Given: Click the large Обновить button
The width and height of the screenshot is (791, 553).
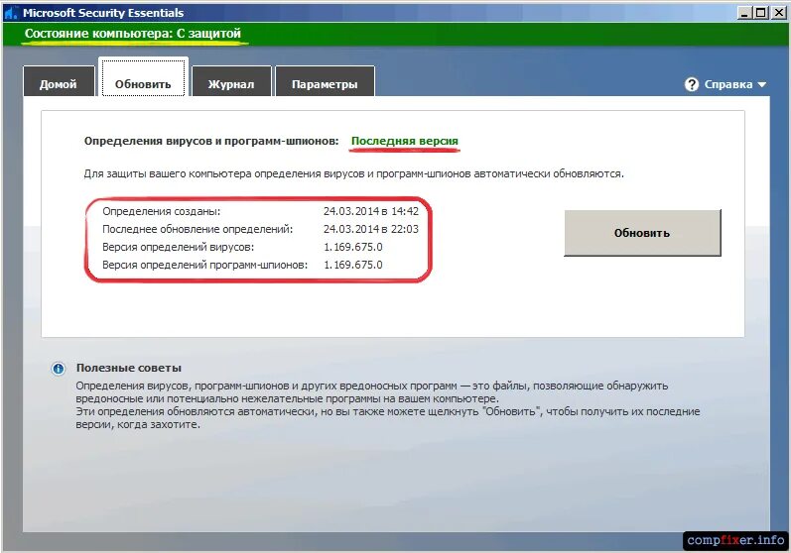Looking at the screenshot, I should (642, 233).
